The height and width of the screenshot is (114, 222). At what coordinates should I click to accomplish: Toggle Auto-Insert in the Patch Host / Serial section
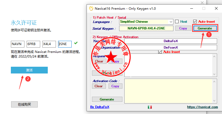point(195,22)
